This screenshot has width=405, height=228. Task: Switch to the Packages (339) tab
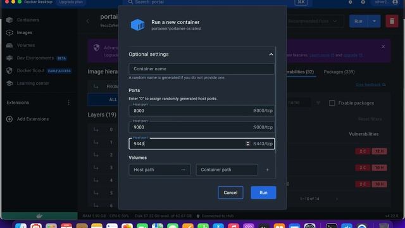pos(339,72)
